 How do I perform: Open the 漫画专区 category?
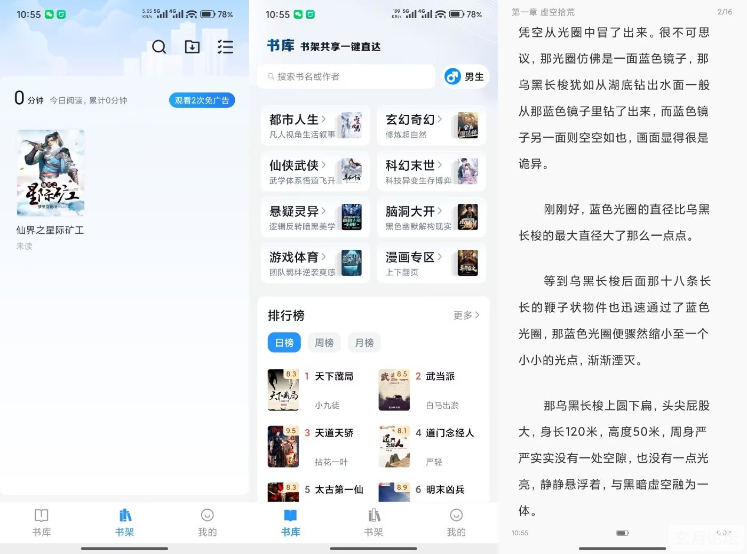coord(431,263)
